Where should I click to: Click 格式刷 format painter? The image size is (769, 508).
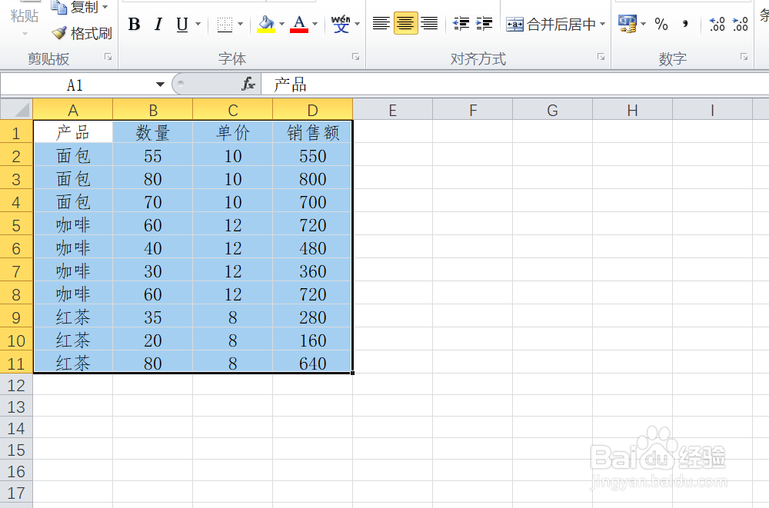click(82, 33)
